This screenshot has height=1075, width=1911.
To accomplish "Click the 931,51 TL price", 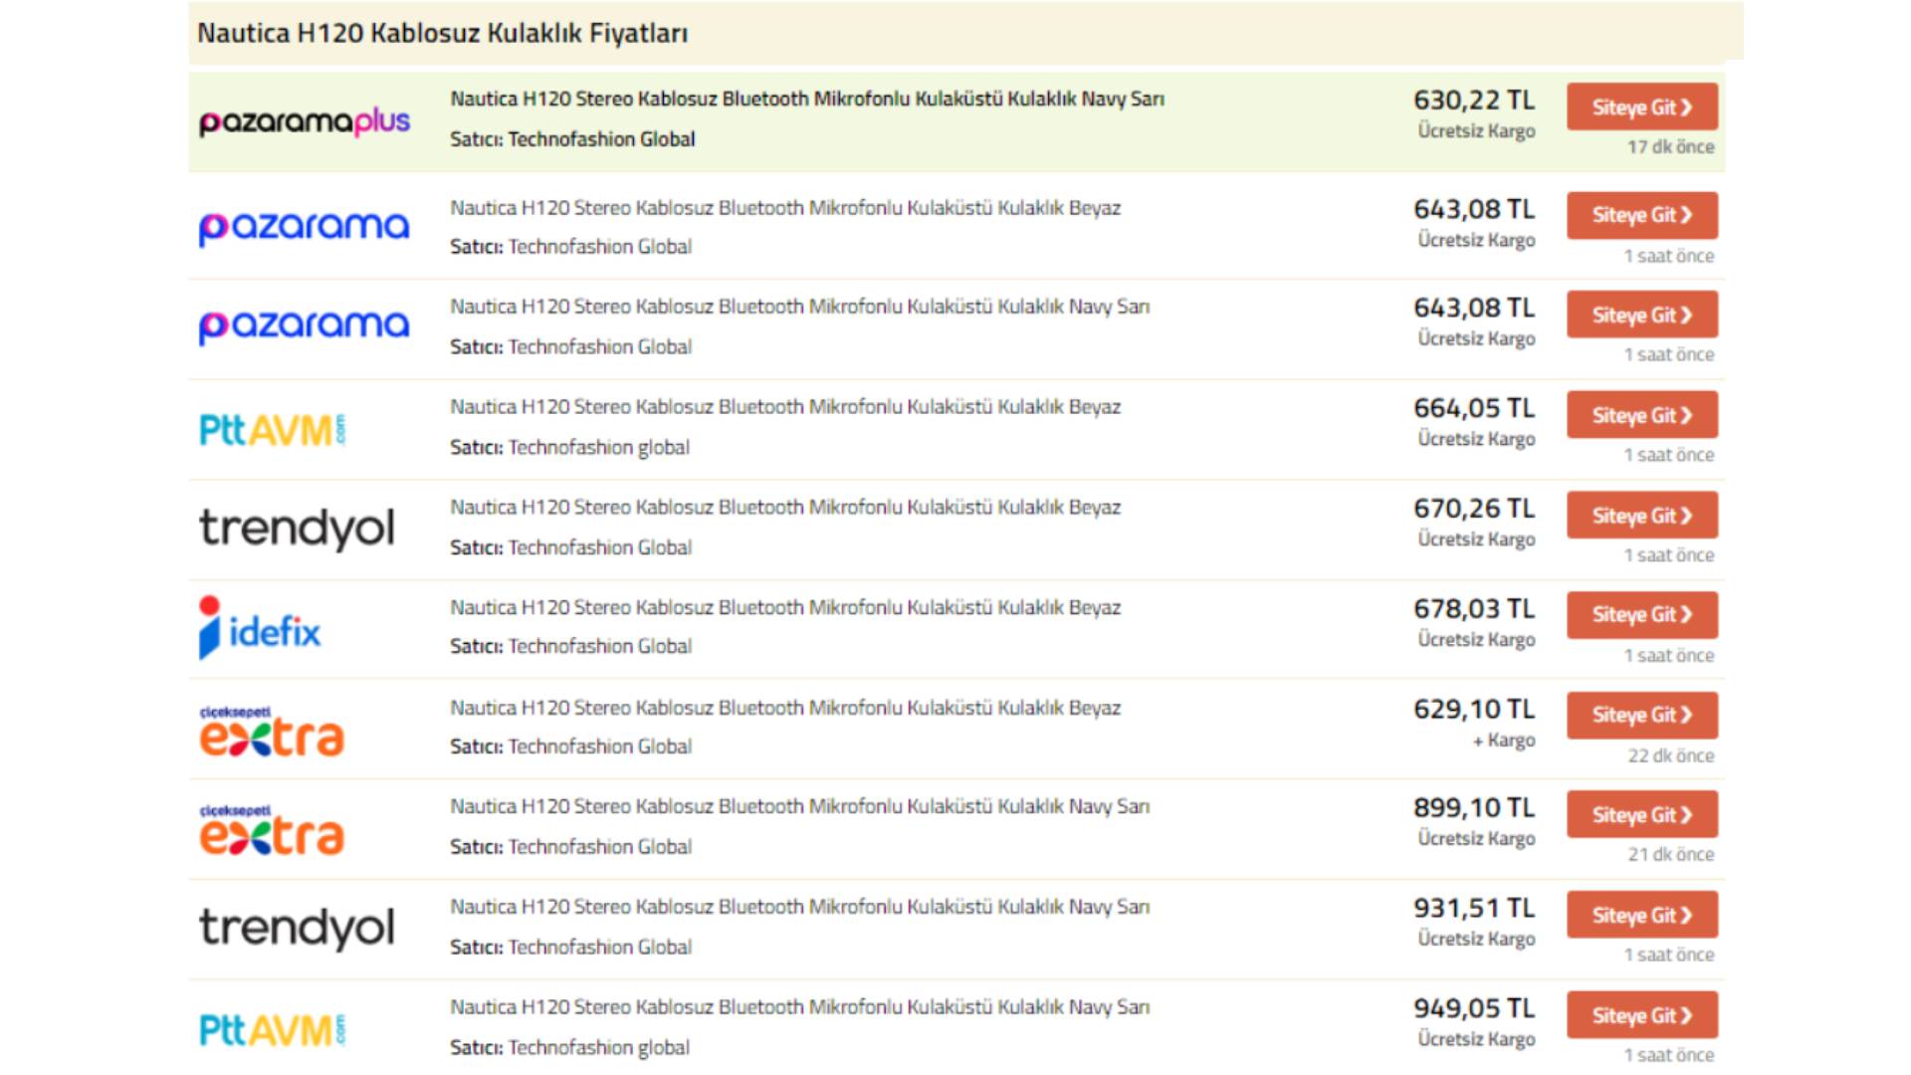I will tap(1474, 909).
